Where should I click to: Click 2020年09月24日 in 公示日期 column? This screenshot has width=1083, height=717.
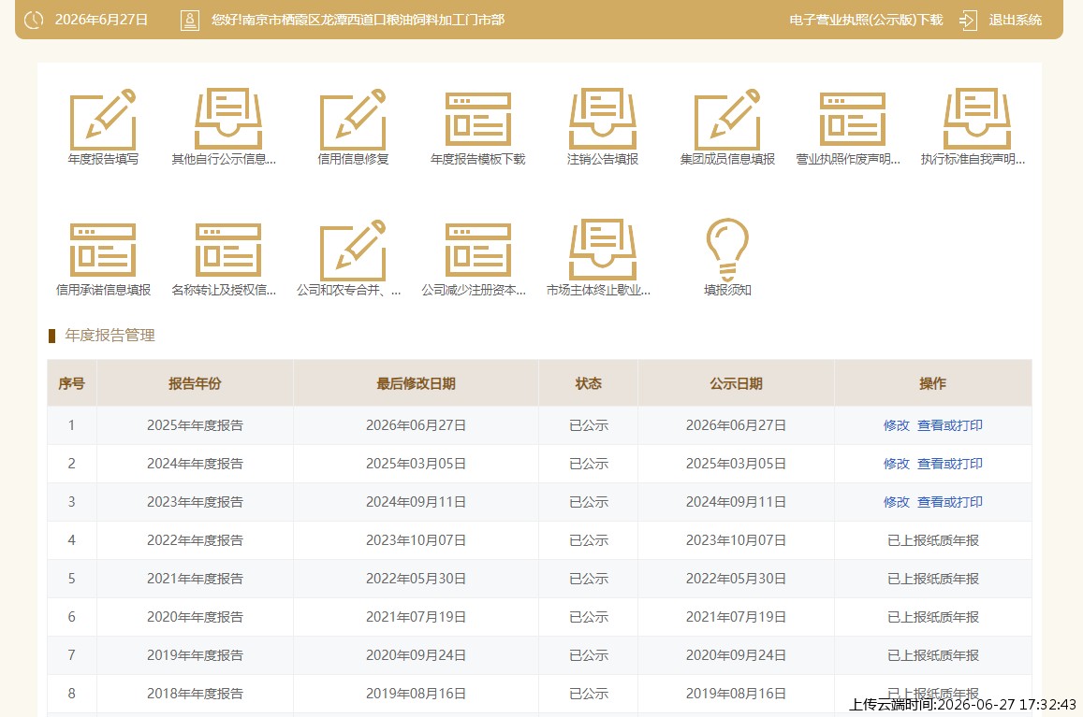coord(737,655)
